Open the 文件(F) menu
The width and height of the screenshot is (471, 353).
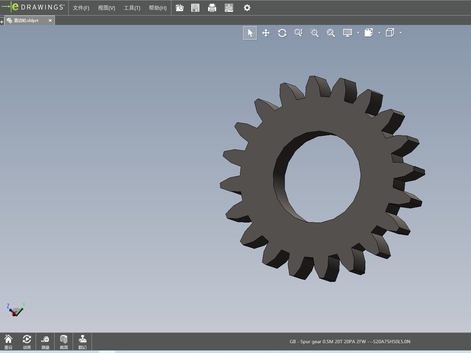pos(81,8)
